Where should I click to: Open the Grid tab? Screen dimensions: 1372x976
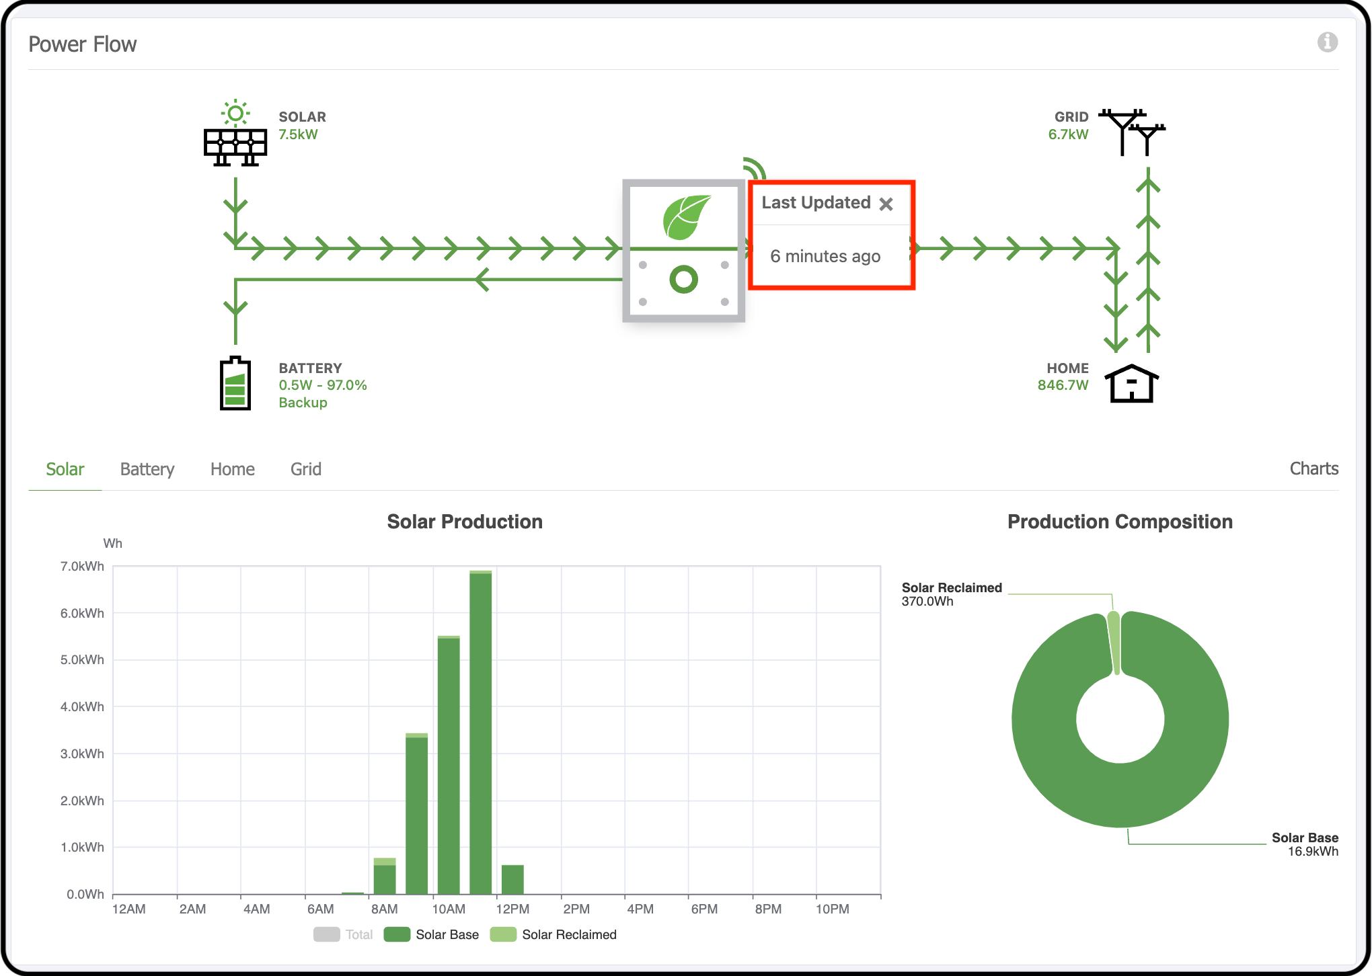coord(305,469)
